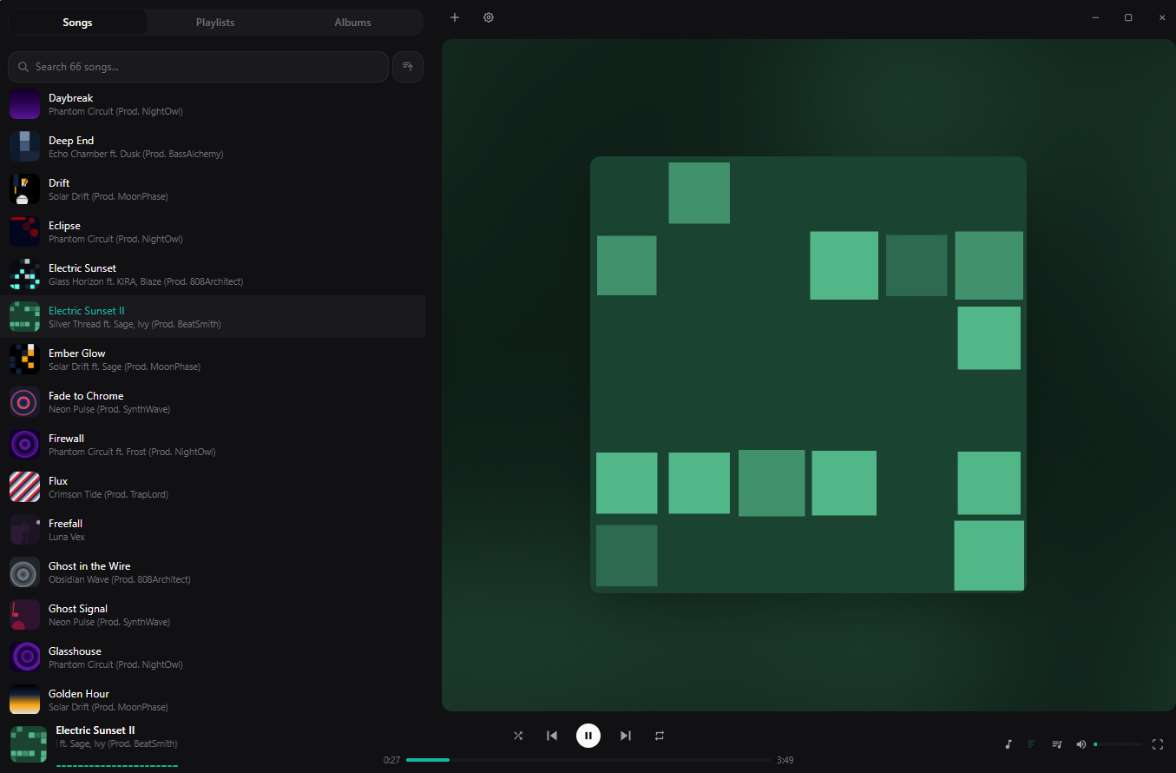Image resolution: width=1176 pixels, height=773 pixels.
Task: Open settings with the gear icon
Action: pos(489,17)
